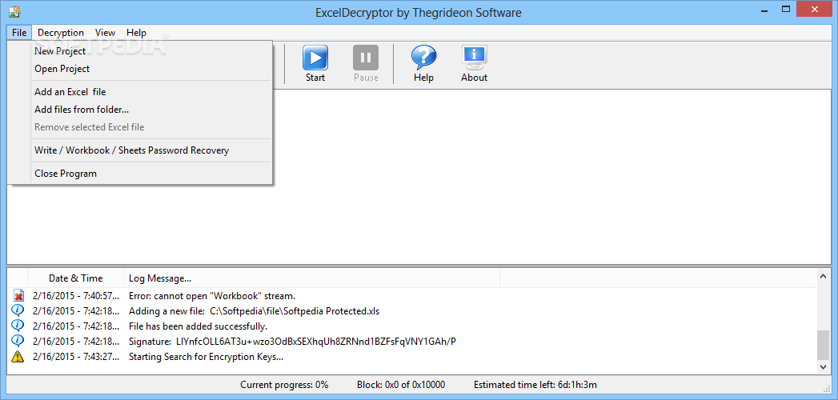
Task: Click info icon beside File has been added
Action: pos(18,326)
